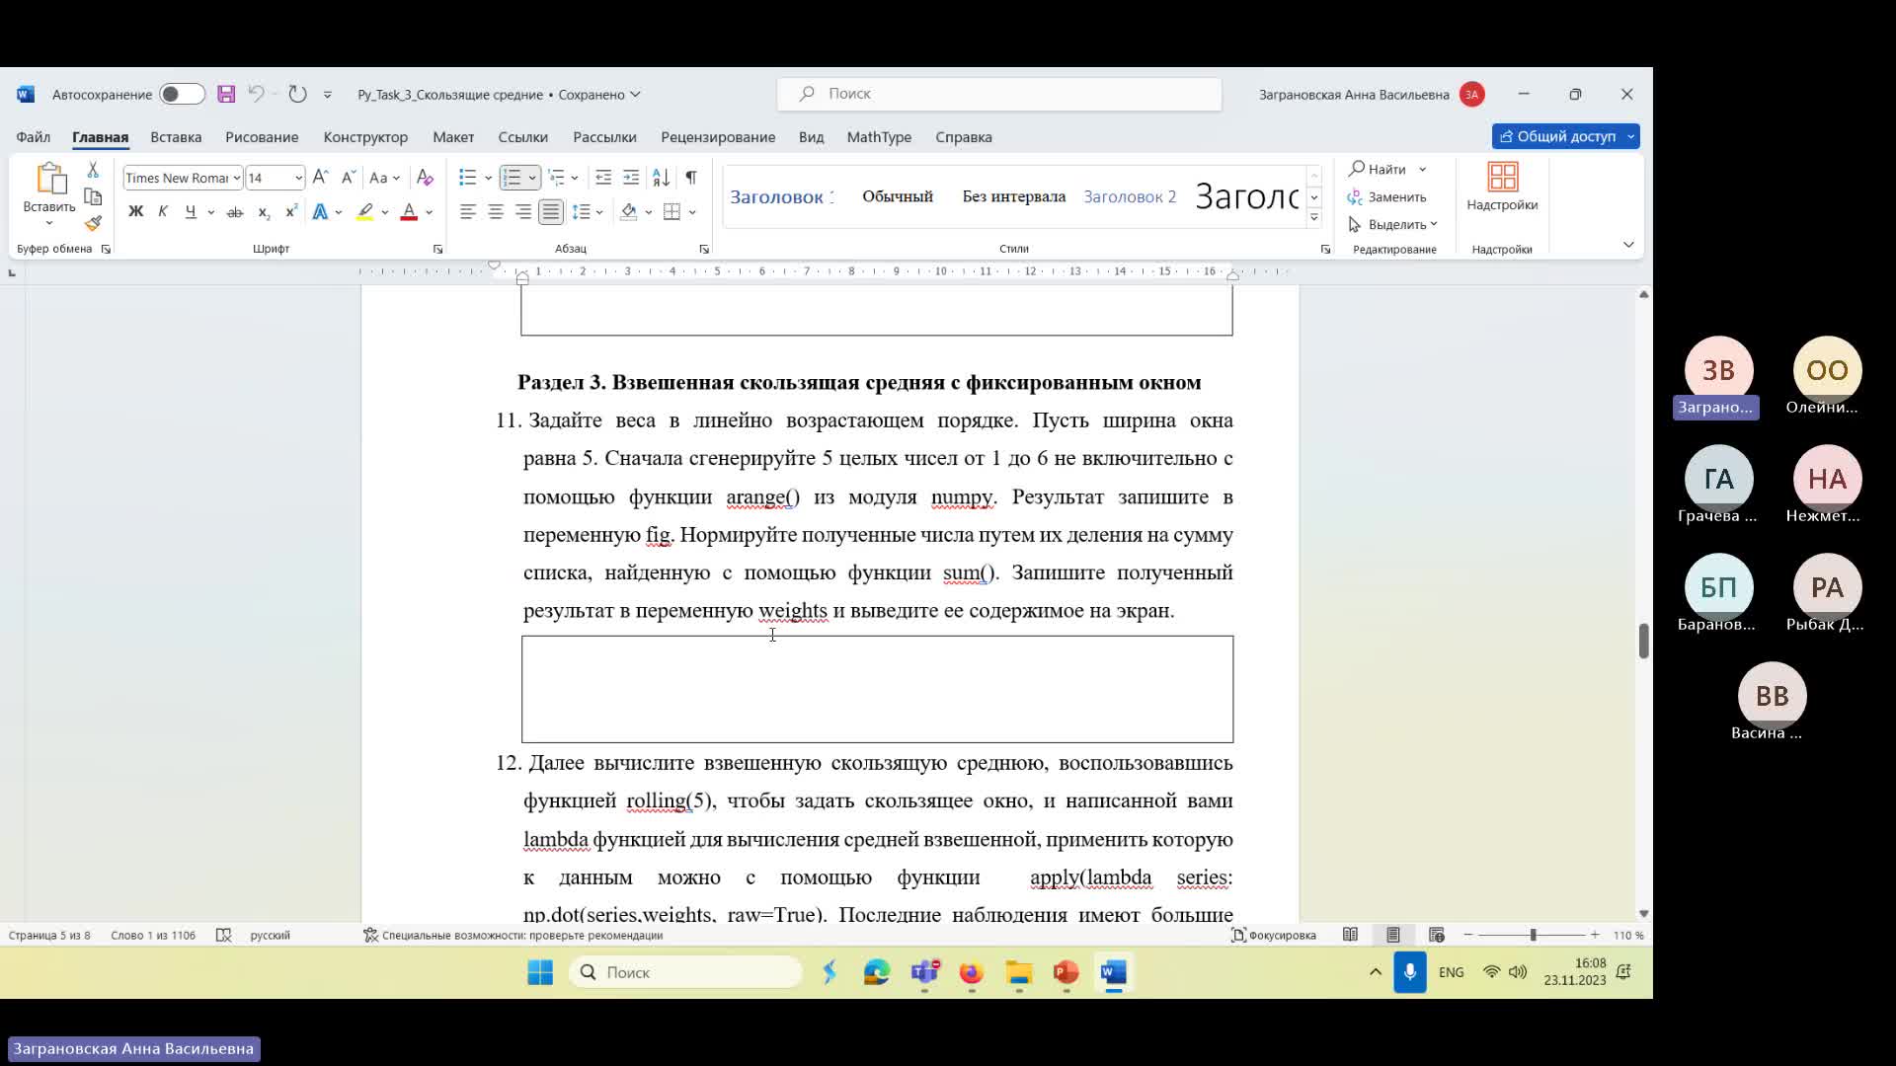Click the Вставить paste button

[49, 195]
